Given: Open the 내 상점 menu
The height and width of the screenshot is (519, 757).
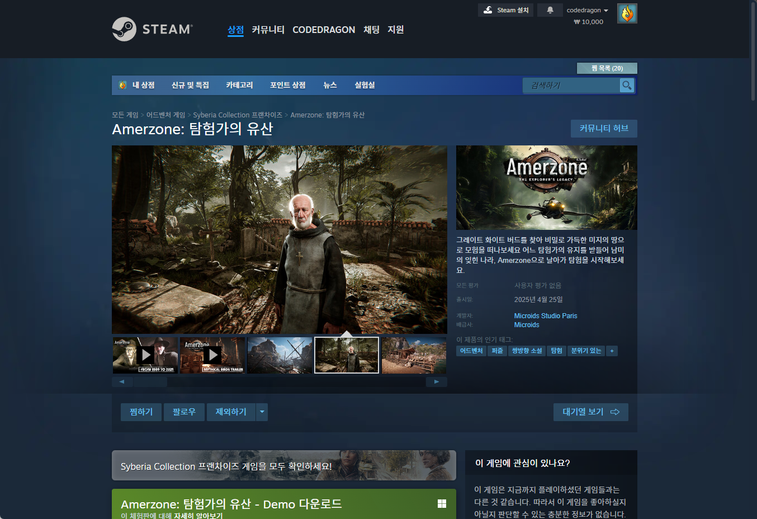Looking at the screenshot, I should tap(137, 85).
